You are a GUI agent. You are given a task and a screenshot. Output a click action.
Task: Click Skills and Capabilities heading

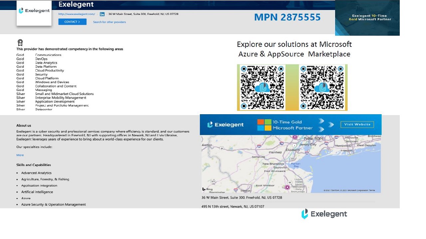(x=34, y=165)
